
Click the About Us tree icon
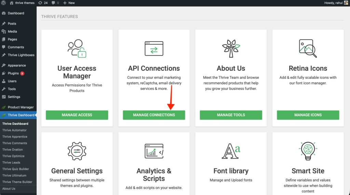(x=231, y=48)
